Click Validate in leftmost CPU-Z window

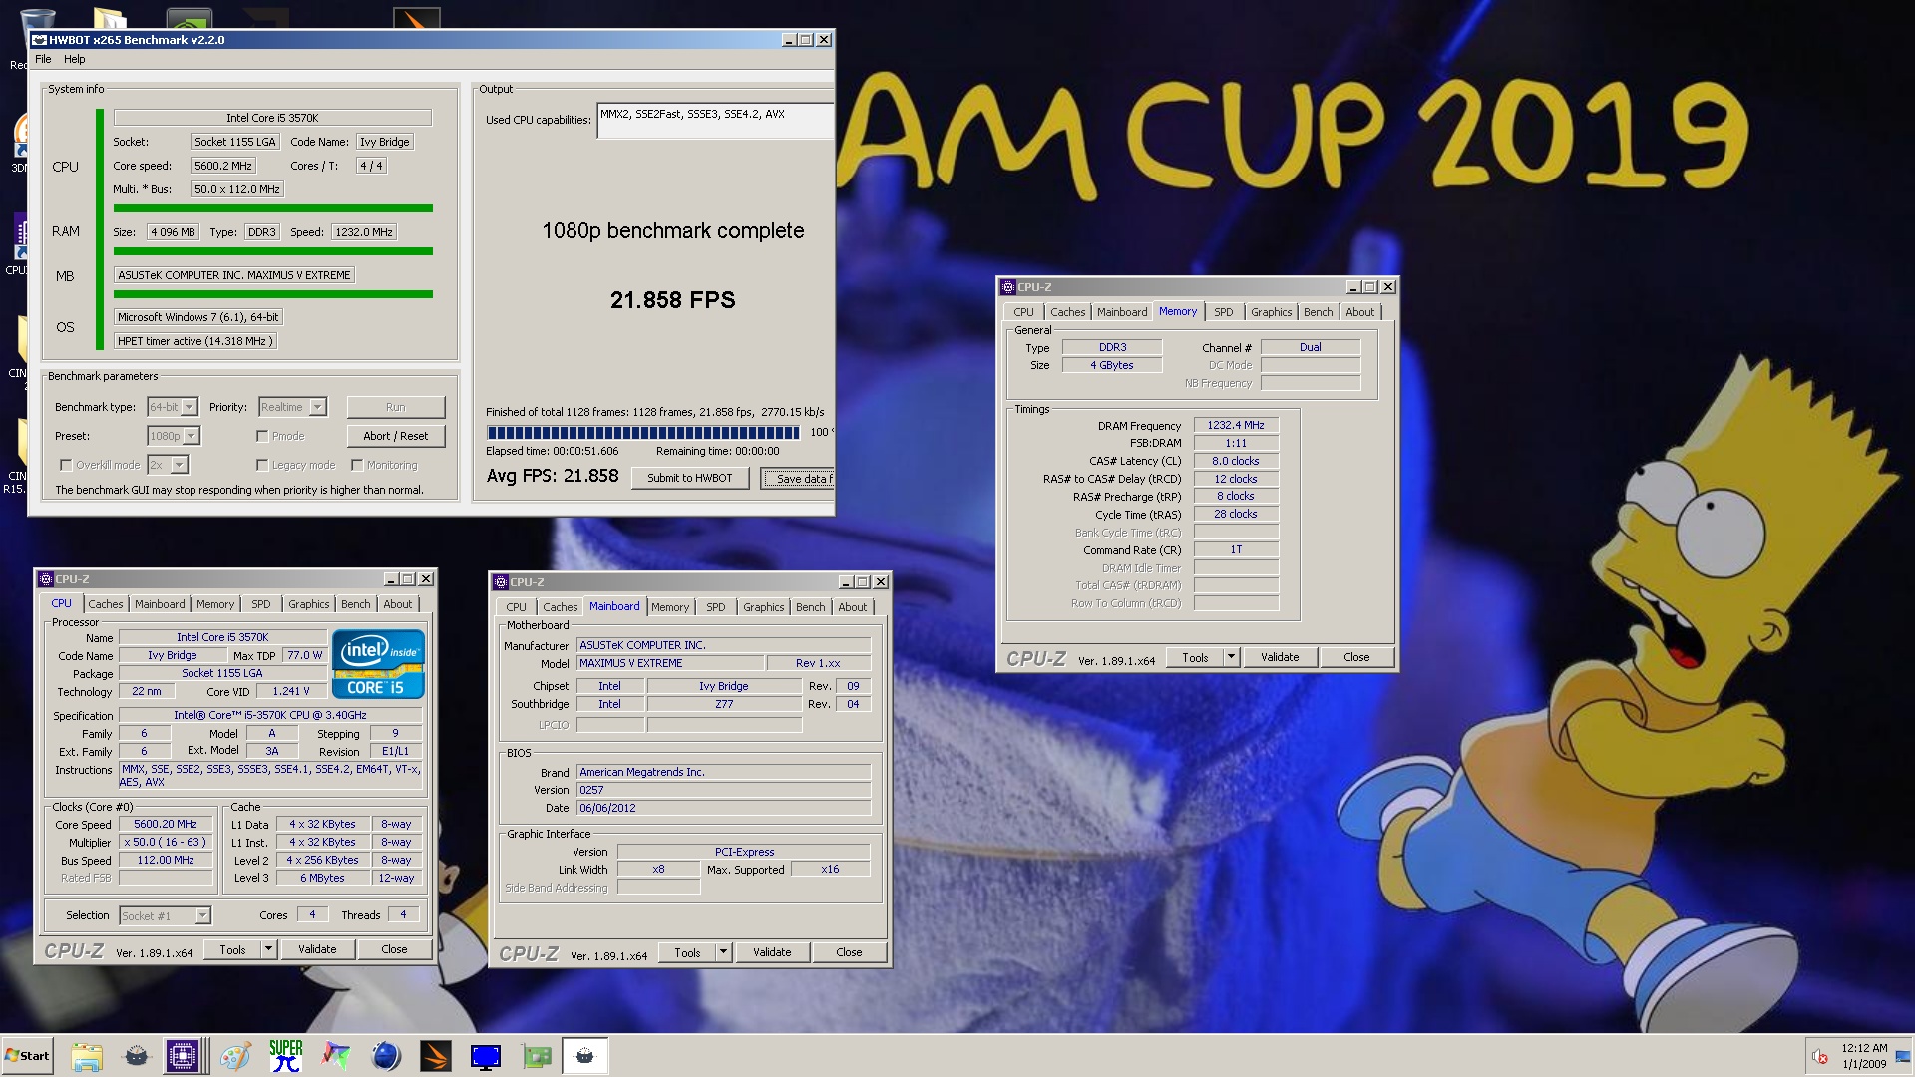[x=317, y=949]
